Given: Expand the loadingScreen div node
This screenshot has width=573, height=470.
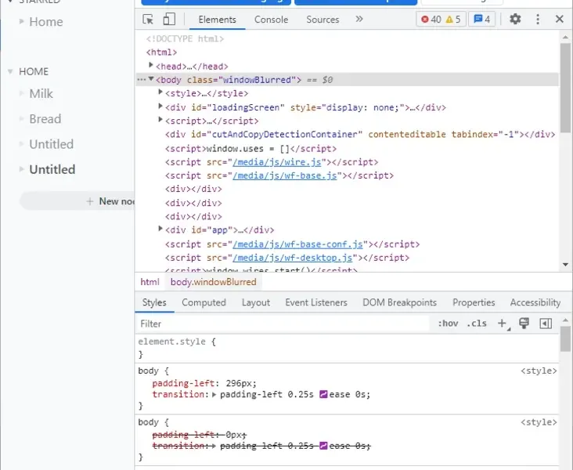Looking at the screenshot, I should [160, 106].
